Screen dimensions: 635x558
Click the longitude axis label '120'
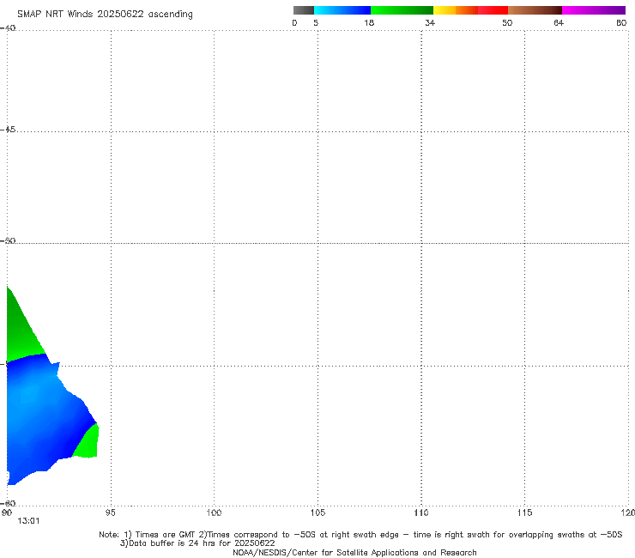click(x=628, y=513)
